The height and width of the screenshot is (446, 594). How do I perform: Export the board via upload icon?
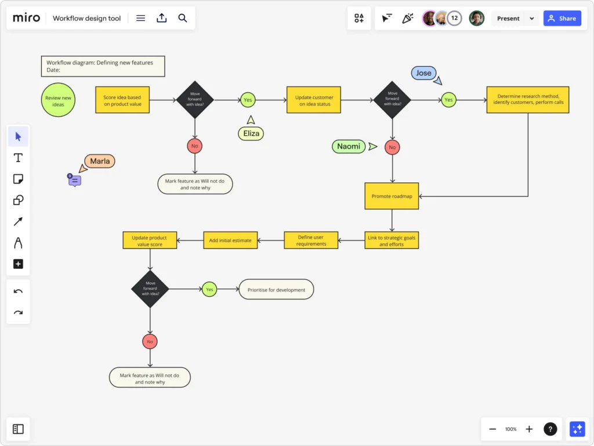[162, 18]
